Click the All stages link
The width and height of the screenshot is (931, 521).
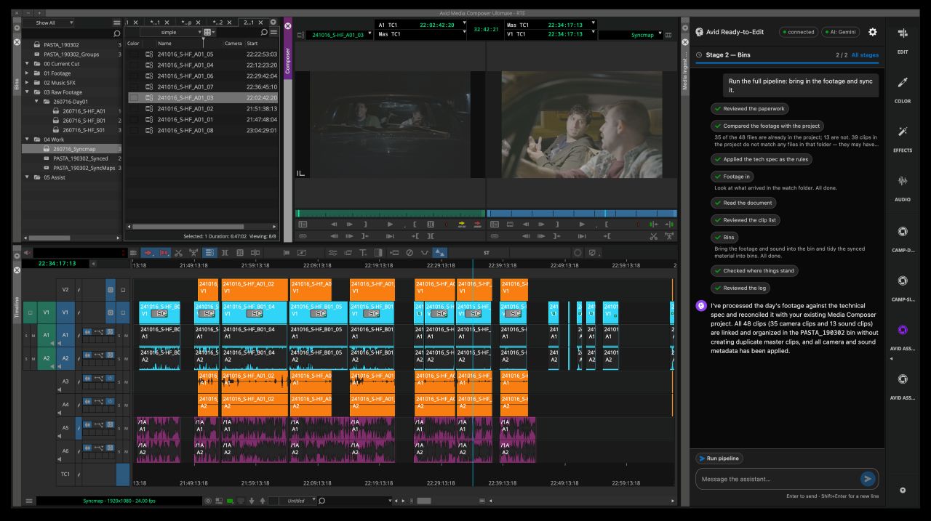point(865,55)
